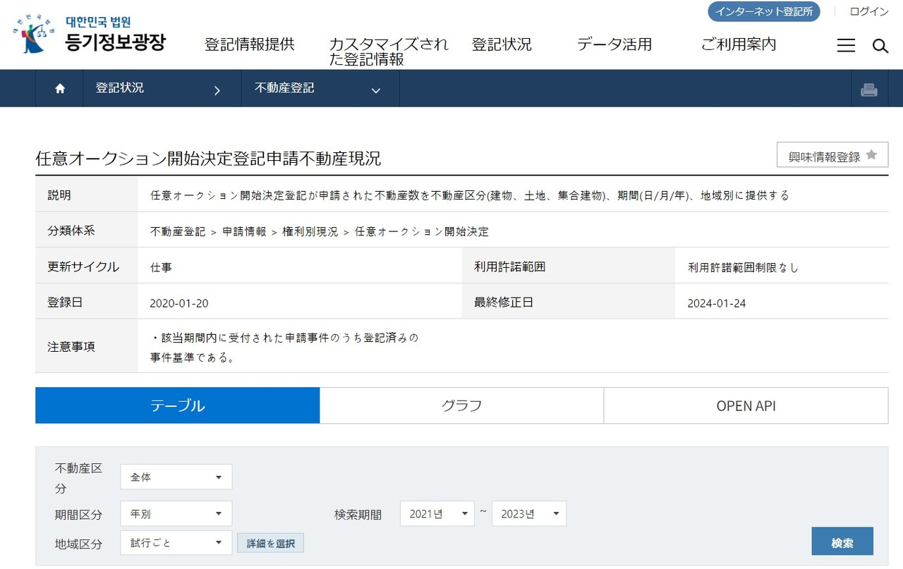Open the end year dropdown showing 2023년

pyautogui.click(x=529, y=513)
